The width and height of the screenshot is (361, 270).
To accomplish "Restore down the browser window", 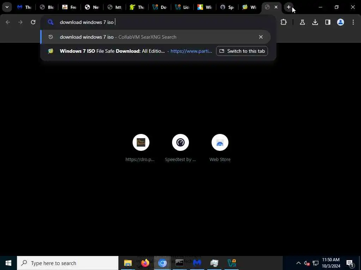I will (337, 7).
